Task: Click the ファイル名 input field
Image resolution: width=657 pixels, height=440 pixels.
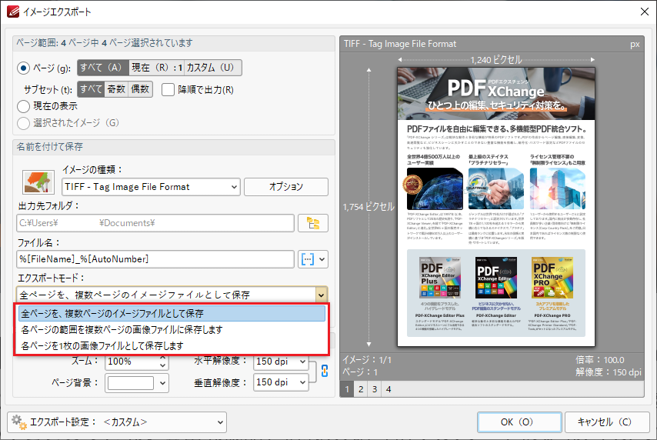Action: pyautogui.click(x=155, y=259)
